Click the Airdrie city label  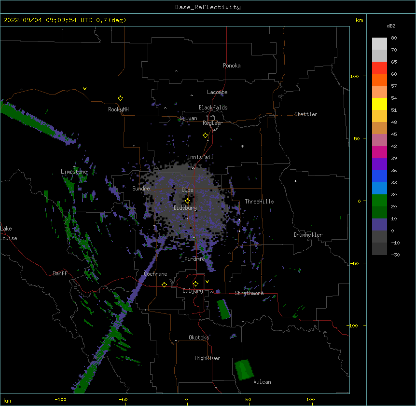(195, 259)
